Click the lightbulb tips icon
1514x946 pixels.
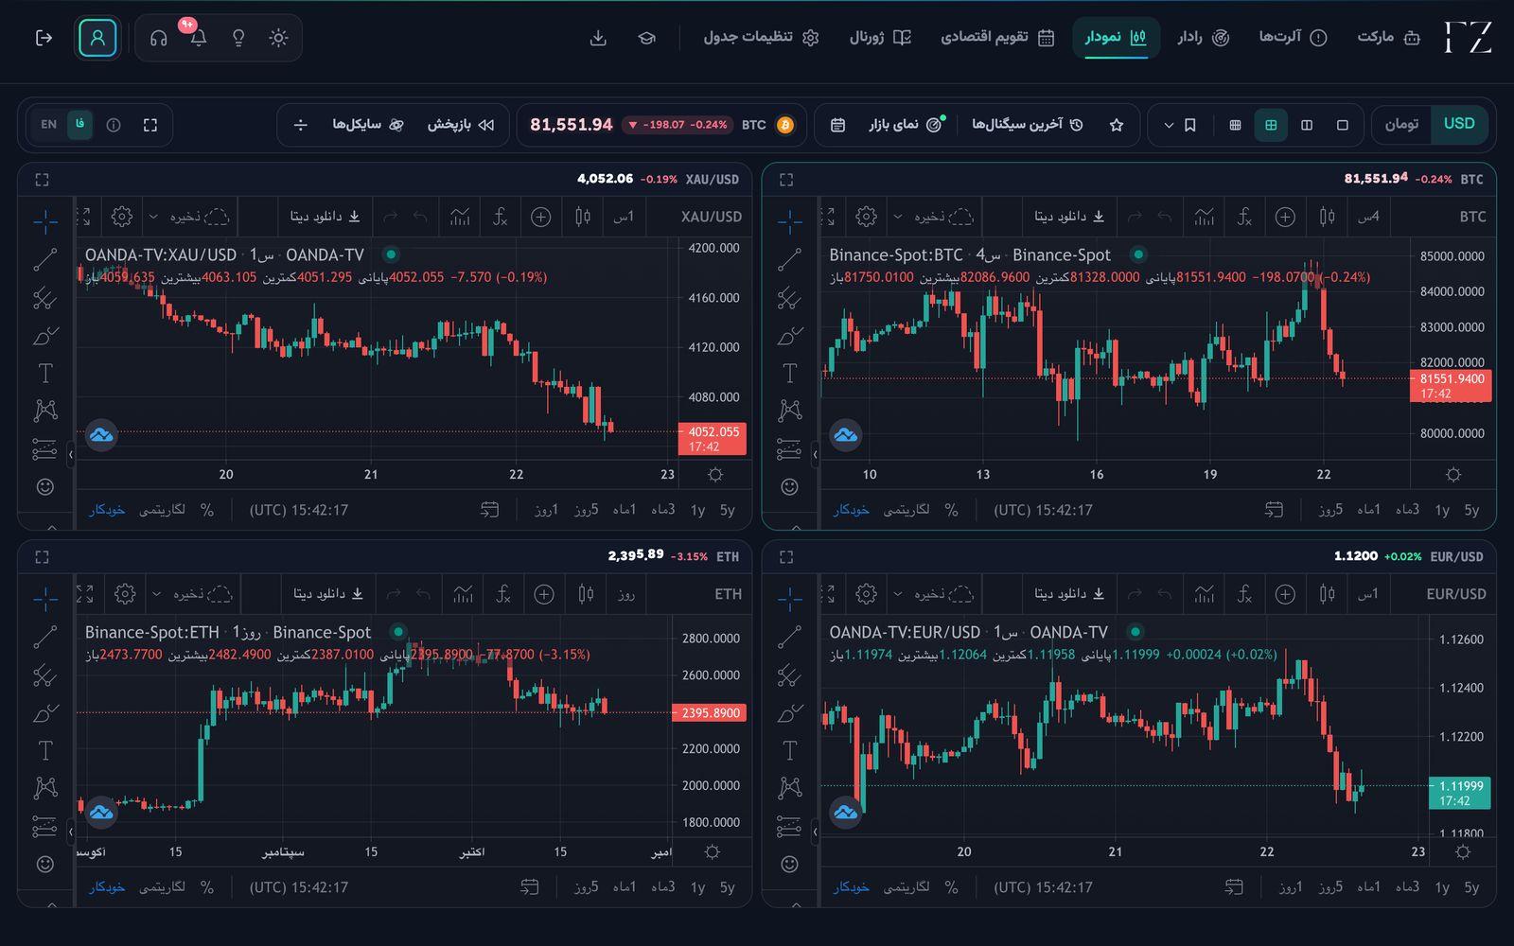(x=238, y=38)
